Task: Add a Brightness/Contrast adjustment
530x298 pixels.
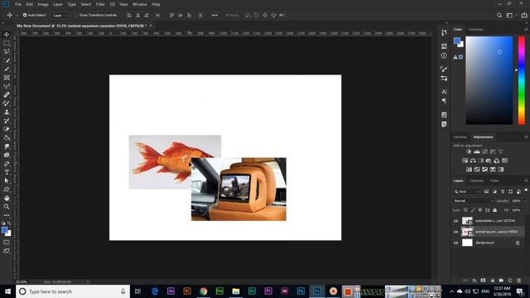Action: click(x=469, y=151)
